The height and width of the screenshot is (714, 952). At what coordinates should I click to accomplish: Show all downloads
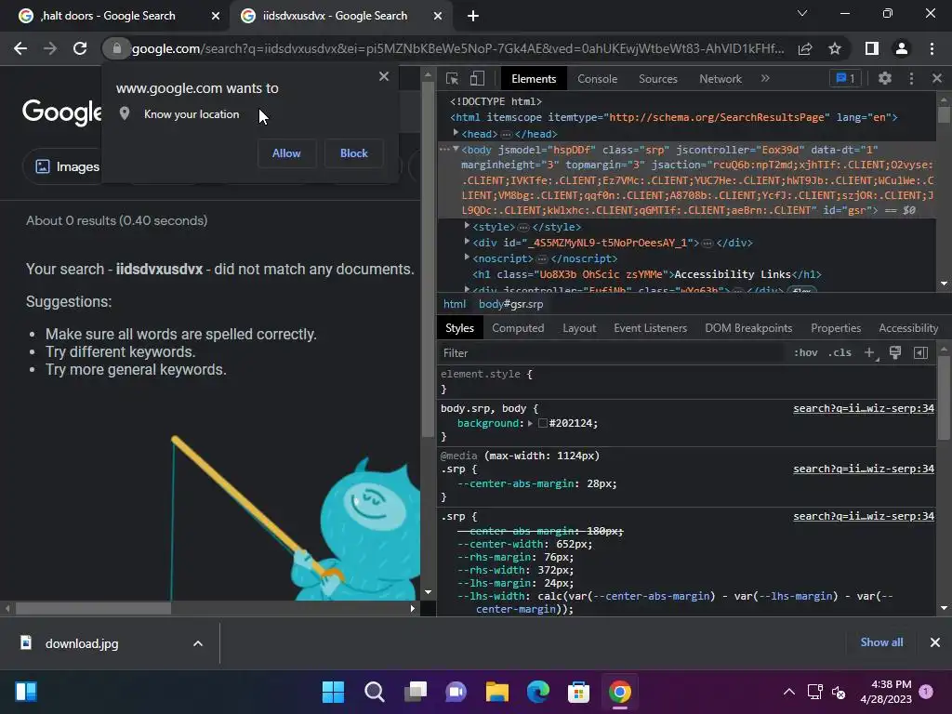881,642
